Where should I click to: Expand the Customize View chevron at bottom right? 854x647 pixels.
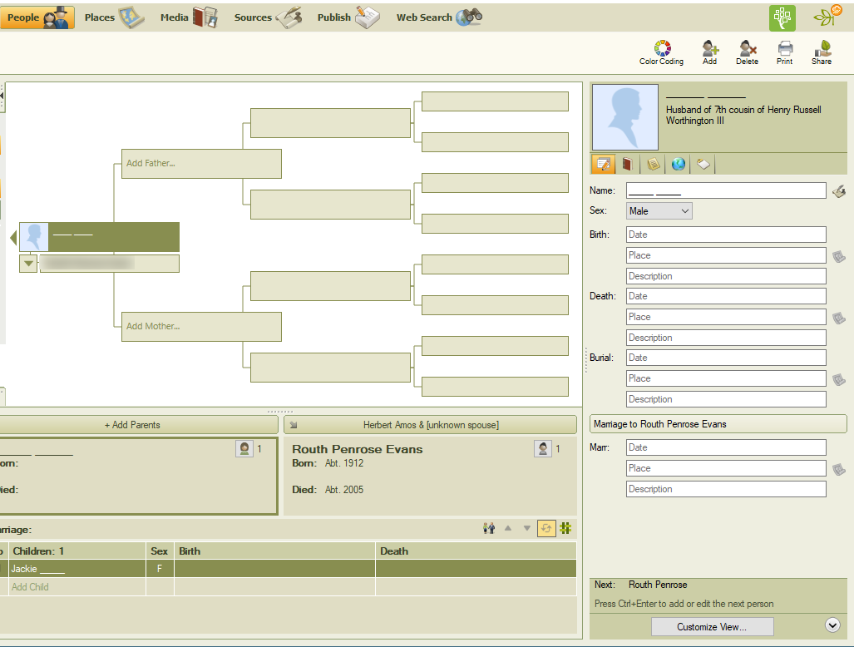[832, 625]
